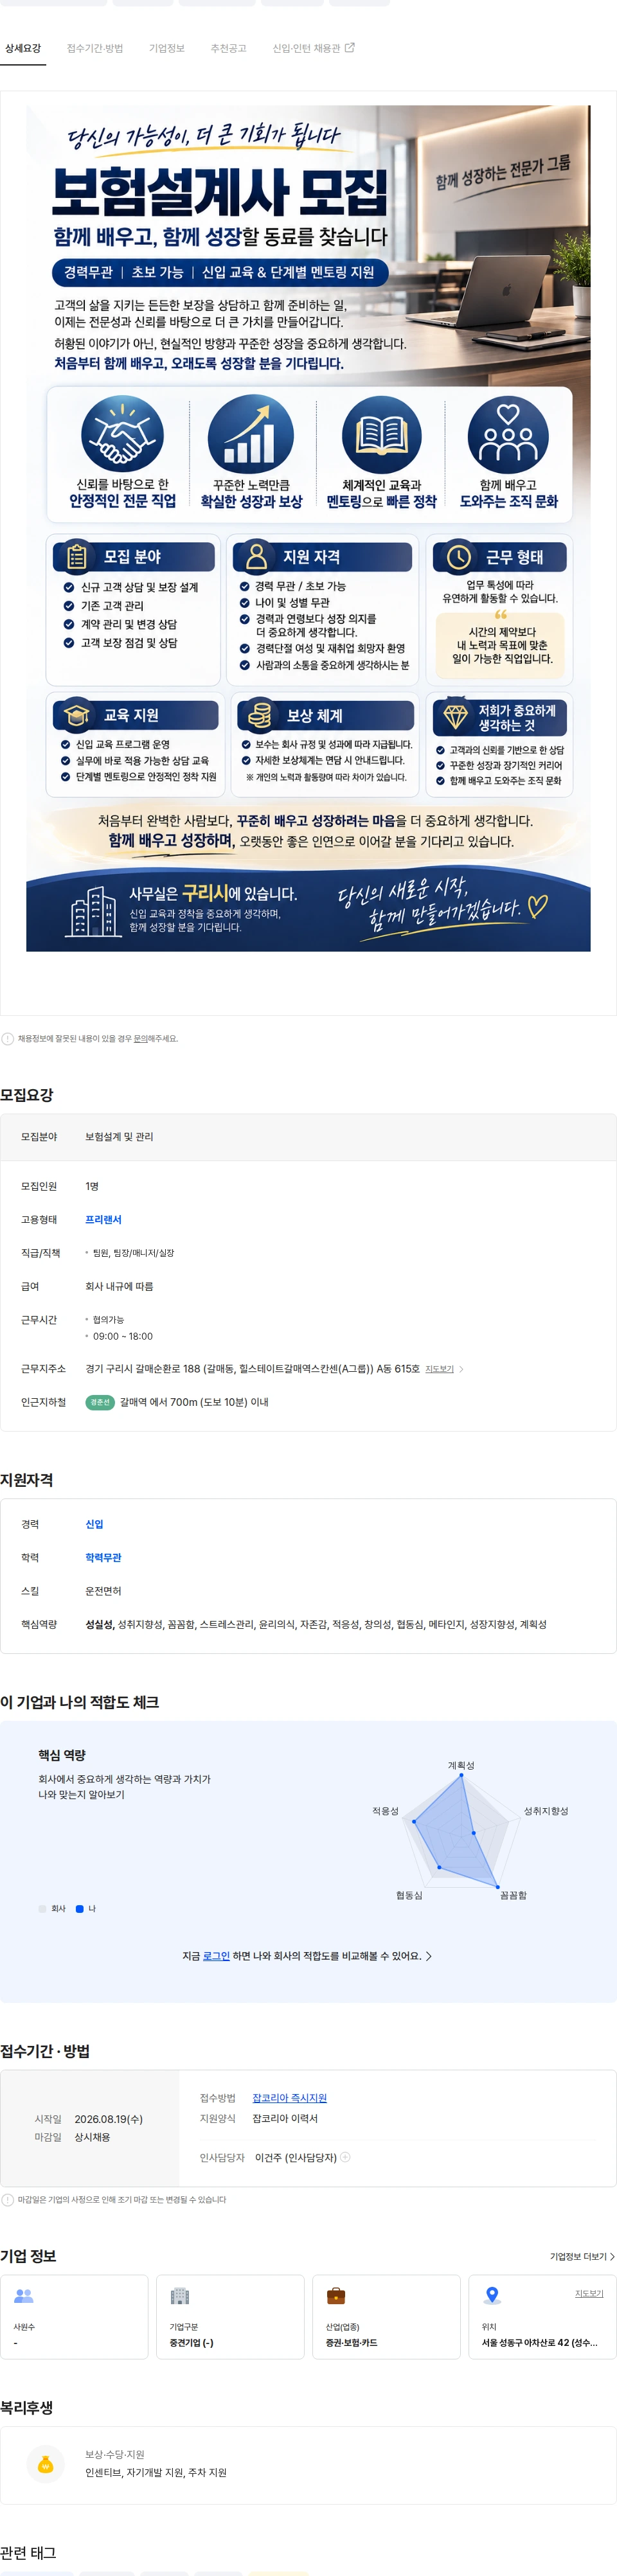
Task: Click the 2026.08.19(수) start date
Action: tap(108, 2119)
